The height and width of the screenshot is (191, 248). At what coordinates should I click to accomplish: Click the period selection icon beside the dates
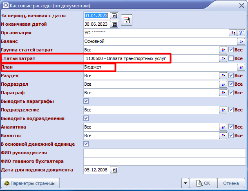(x=127, y=20)
